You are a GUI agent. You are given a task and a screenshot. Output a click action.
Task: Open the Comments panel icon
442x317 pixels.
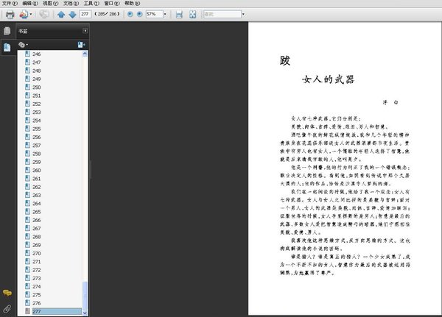[x=7, y=293]
